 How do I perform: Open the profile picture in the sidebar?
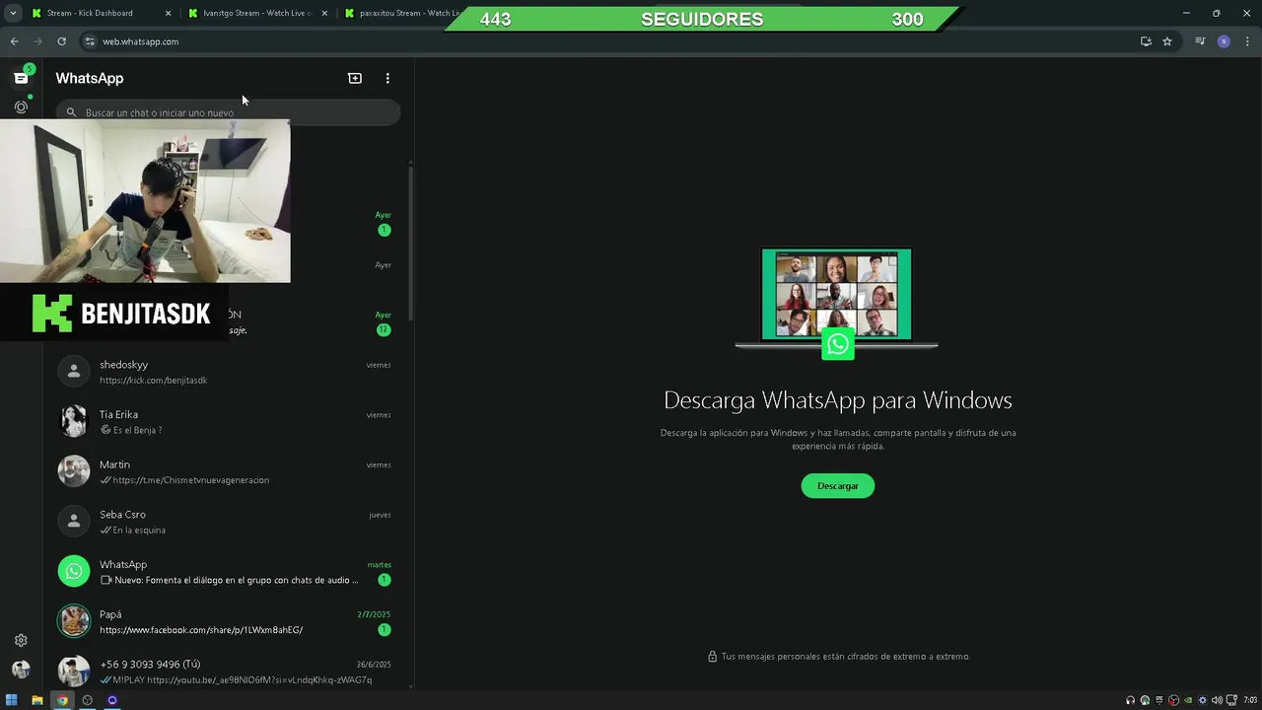tap(21, 670)
